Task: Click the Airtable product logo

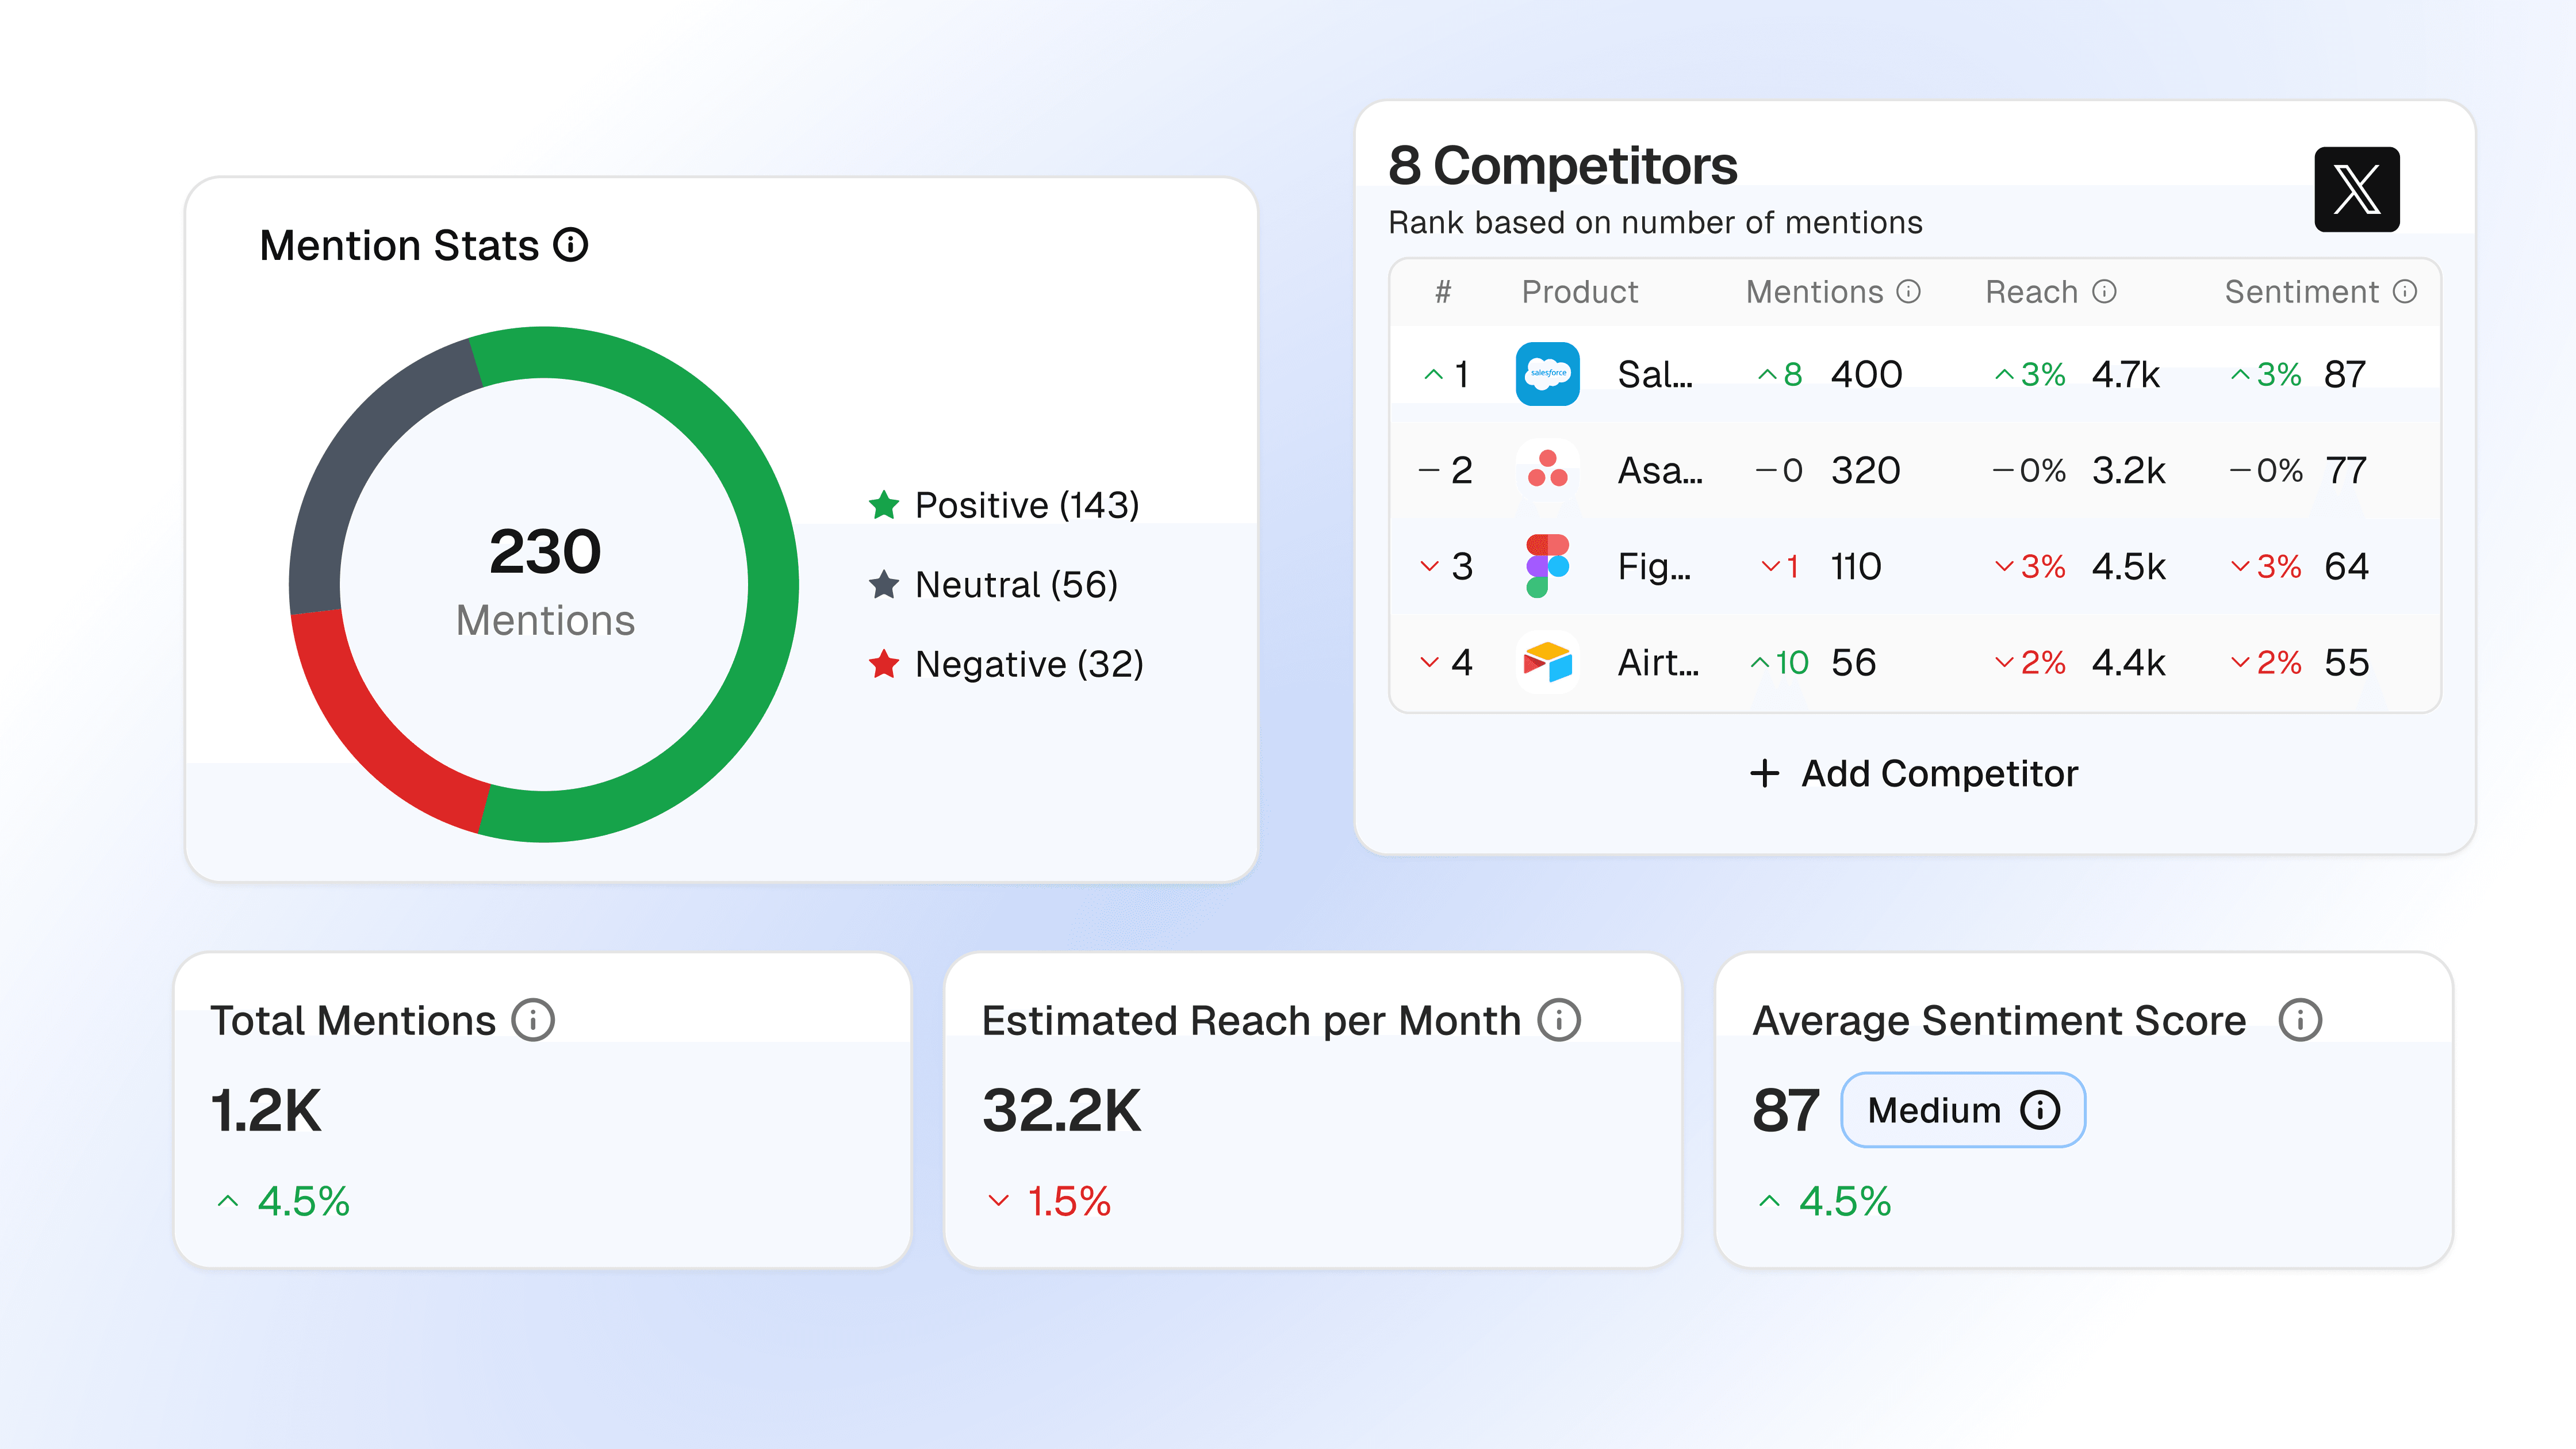Action: [x=1547, y=661]
